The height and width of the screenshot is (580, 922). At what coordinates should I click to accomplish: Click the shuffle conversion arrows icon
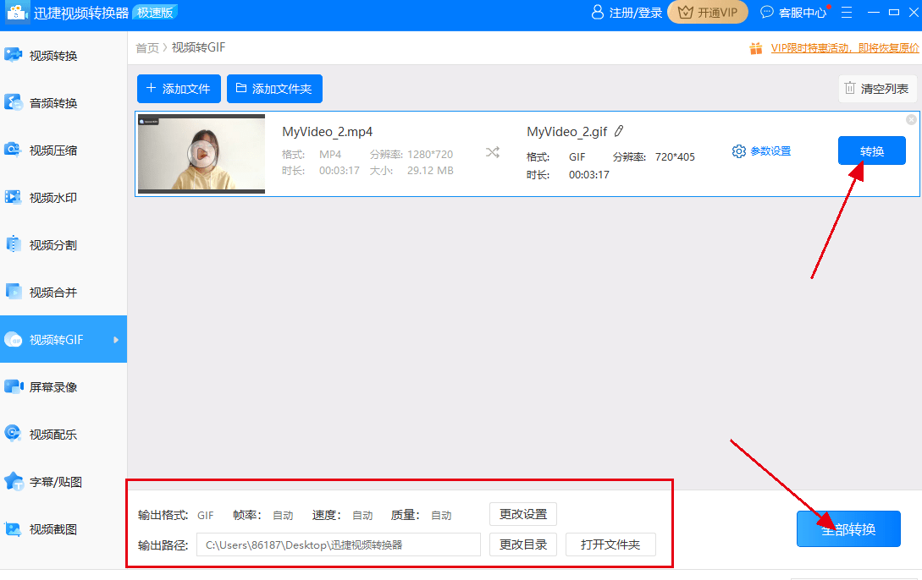(x=493, y=153)
